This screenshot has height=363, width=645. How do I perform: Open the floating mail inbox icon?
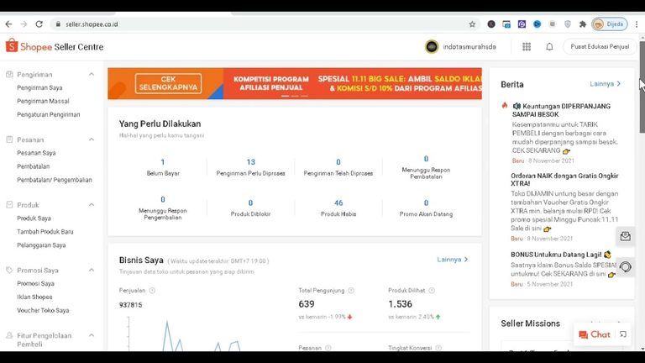click(625, 236)
